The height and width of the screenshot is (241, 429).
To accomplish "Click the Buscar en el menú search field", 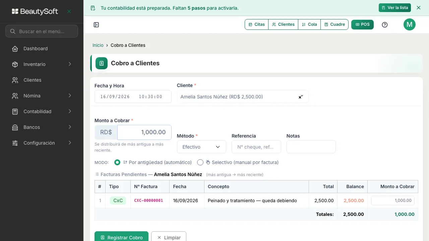I will 42,31.
